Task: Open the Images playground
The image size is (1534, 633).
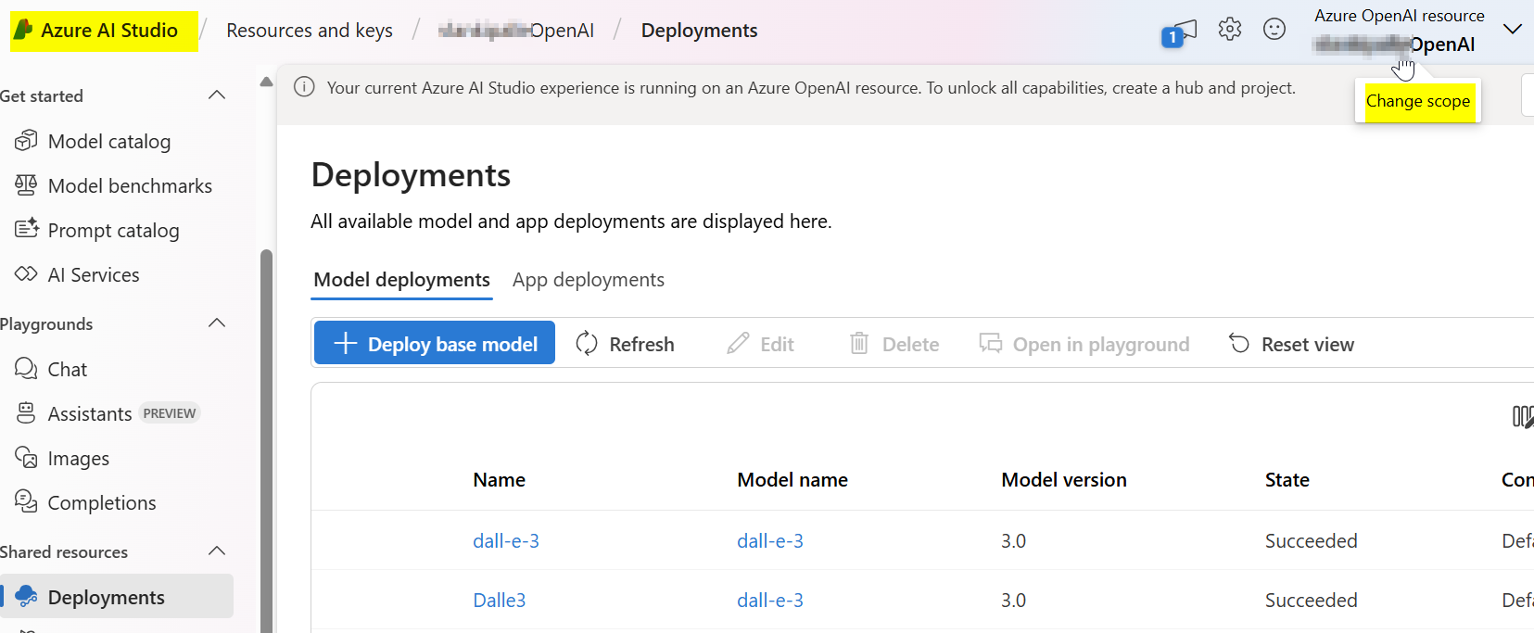Action: pyautogui.click(x=79, y=459)
